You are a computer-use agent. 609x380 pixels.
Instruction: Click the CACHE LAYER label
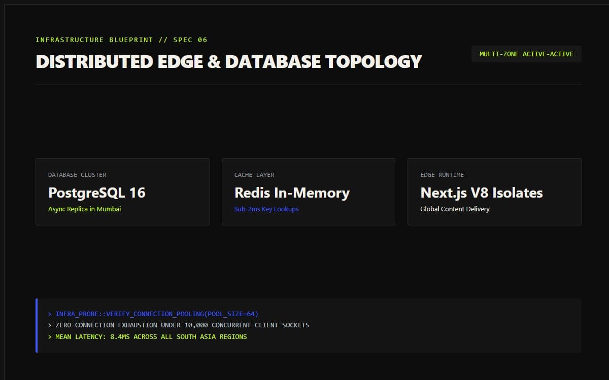pyautogui.click(x=254, y=175)
